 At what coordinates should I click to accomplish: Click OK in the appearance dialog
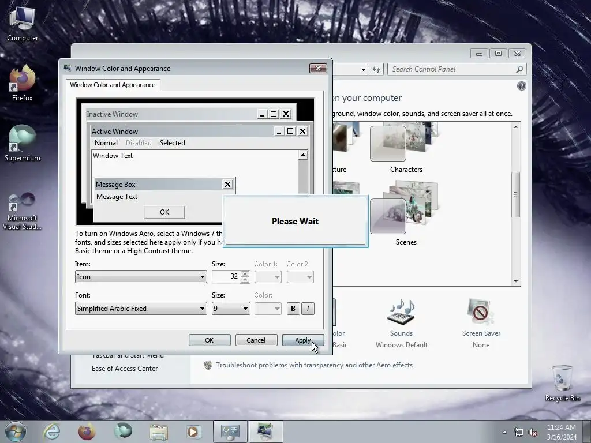(209, 340)
